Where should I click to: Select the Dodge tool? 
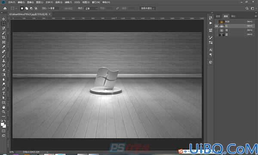tap(3, 84)
